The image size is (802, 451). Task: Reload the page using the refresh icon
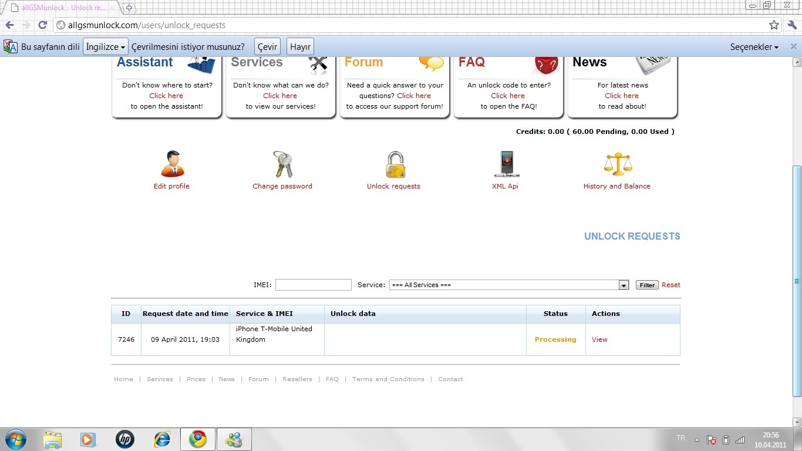(42, 25)
